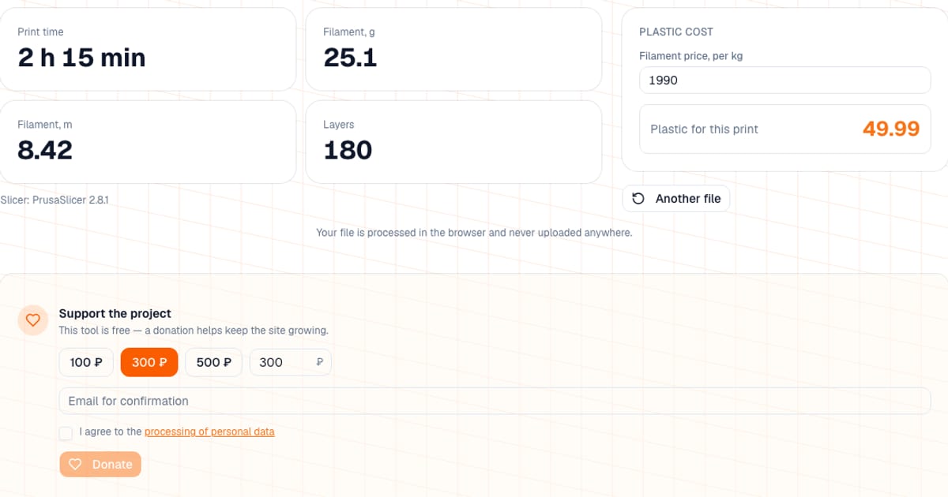Click the Filament price per kg field
Screen dimensions: 948x497
point(784,80)
